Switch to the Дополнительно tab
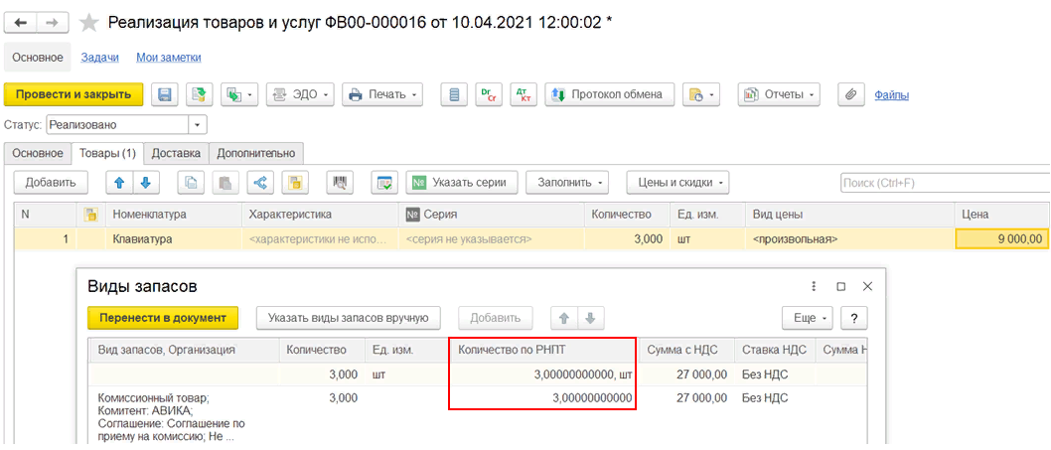The width and height of the screenshot is (1051, 450). click(256, 153)
